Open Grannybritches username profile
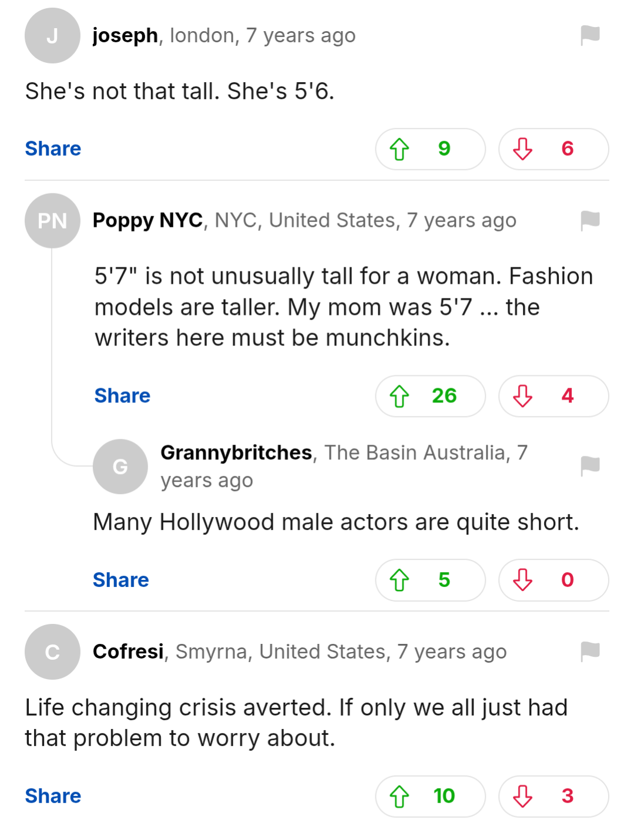Image resolution: width=634 pixels, height=826 pixels. click(x=236, y=453)
